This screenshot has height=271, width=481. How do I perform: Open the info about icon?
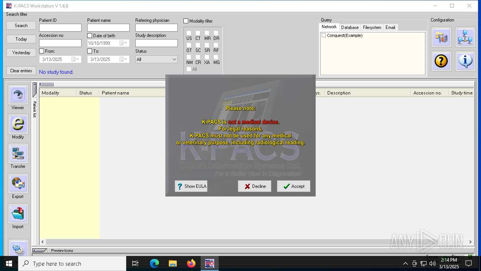(x=465, y=61)
